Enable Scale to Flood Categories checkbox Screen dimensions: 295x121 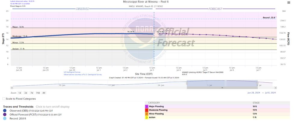point(4,99)
